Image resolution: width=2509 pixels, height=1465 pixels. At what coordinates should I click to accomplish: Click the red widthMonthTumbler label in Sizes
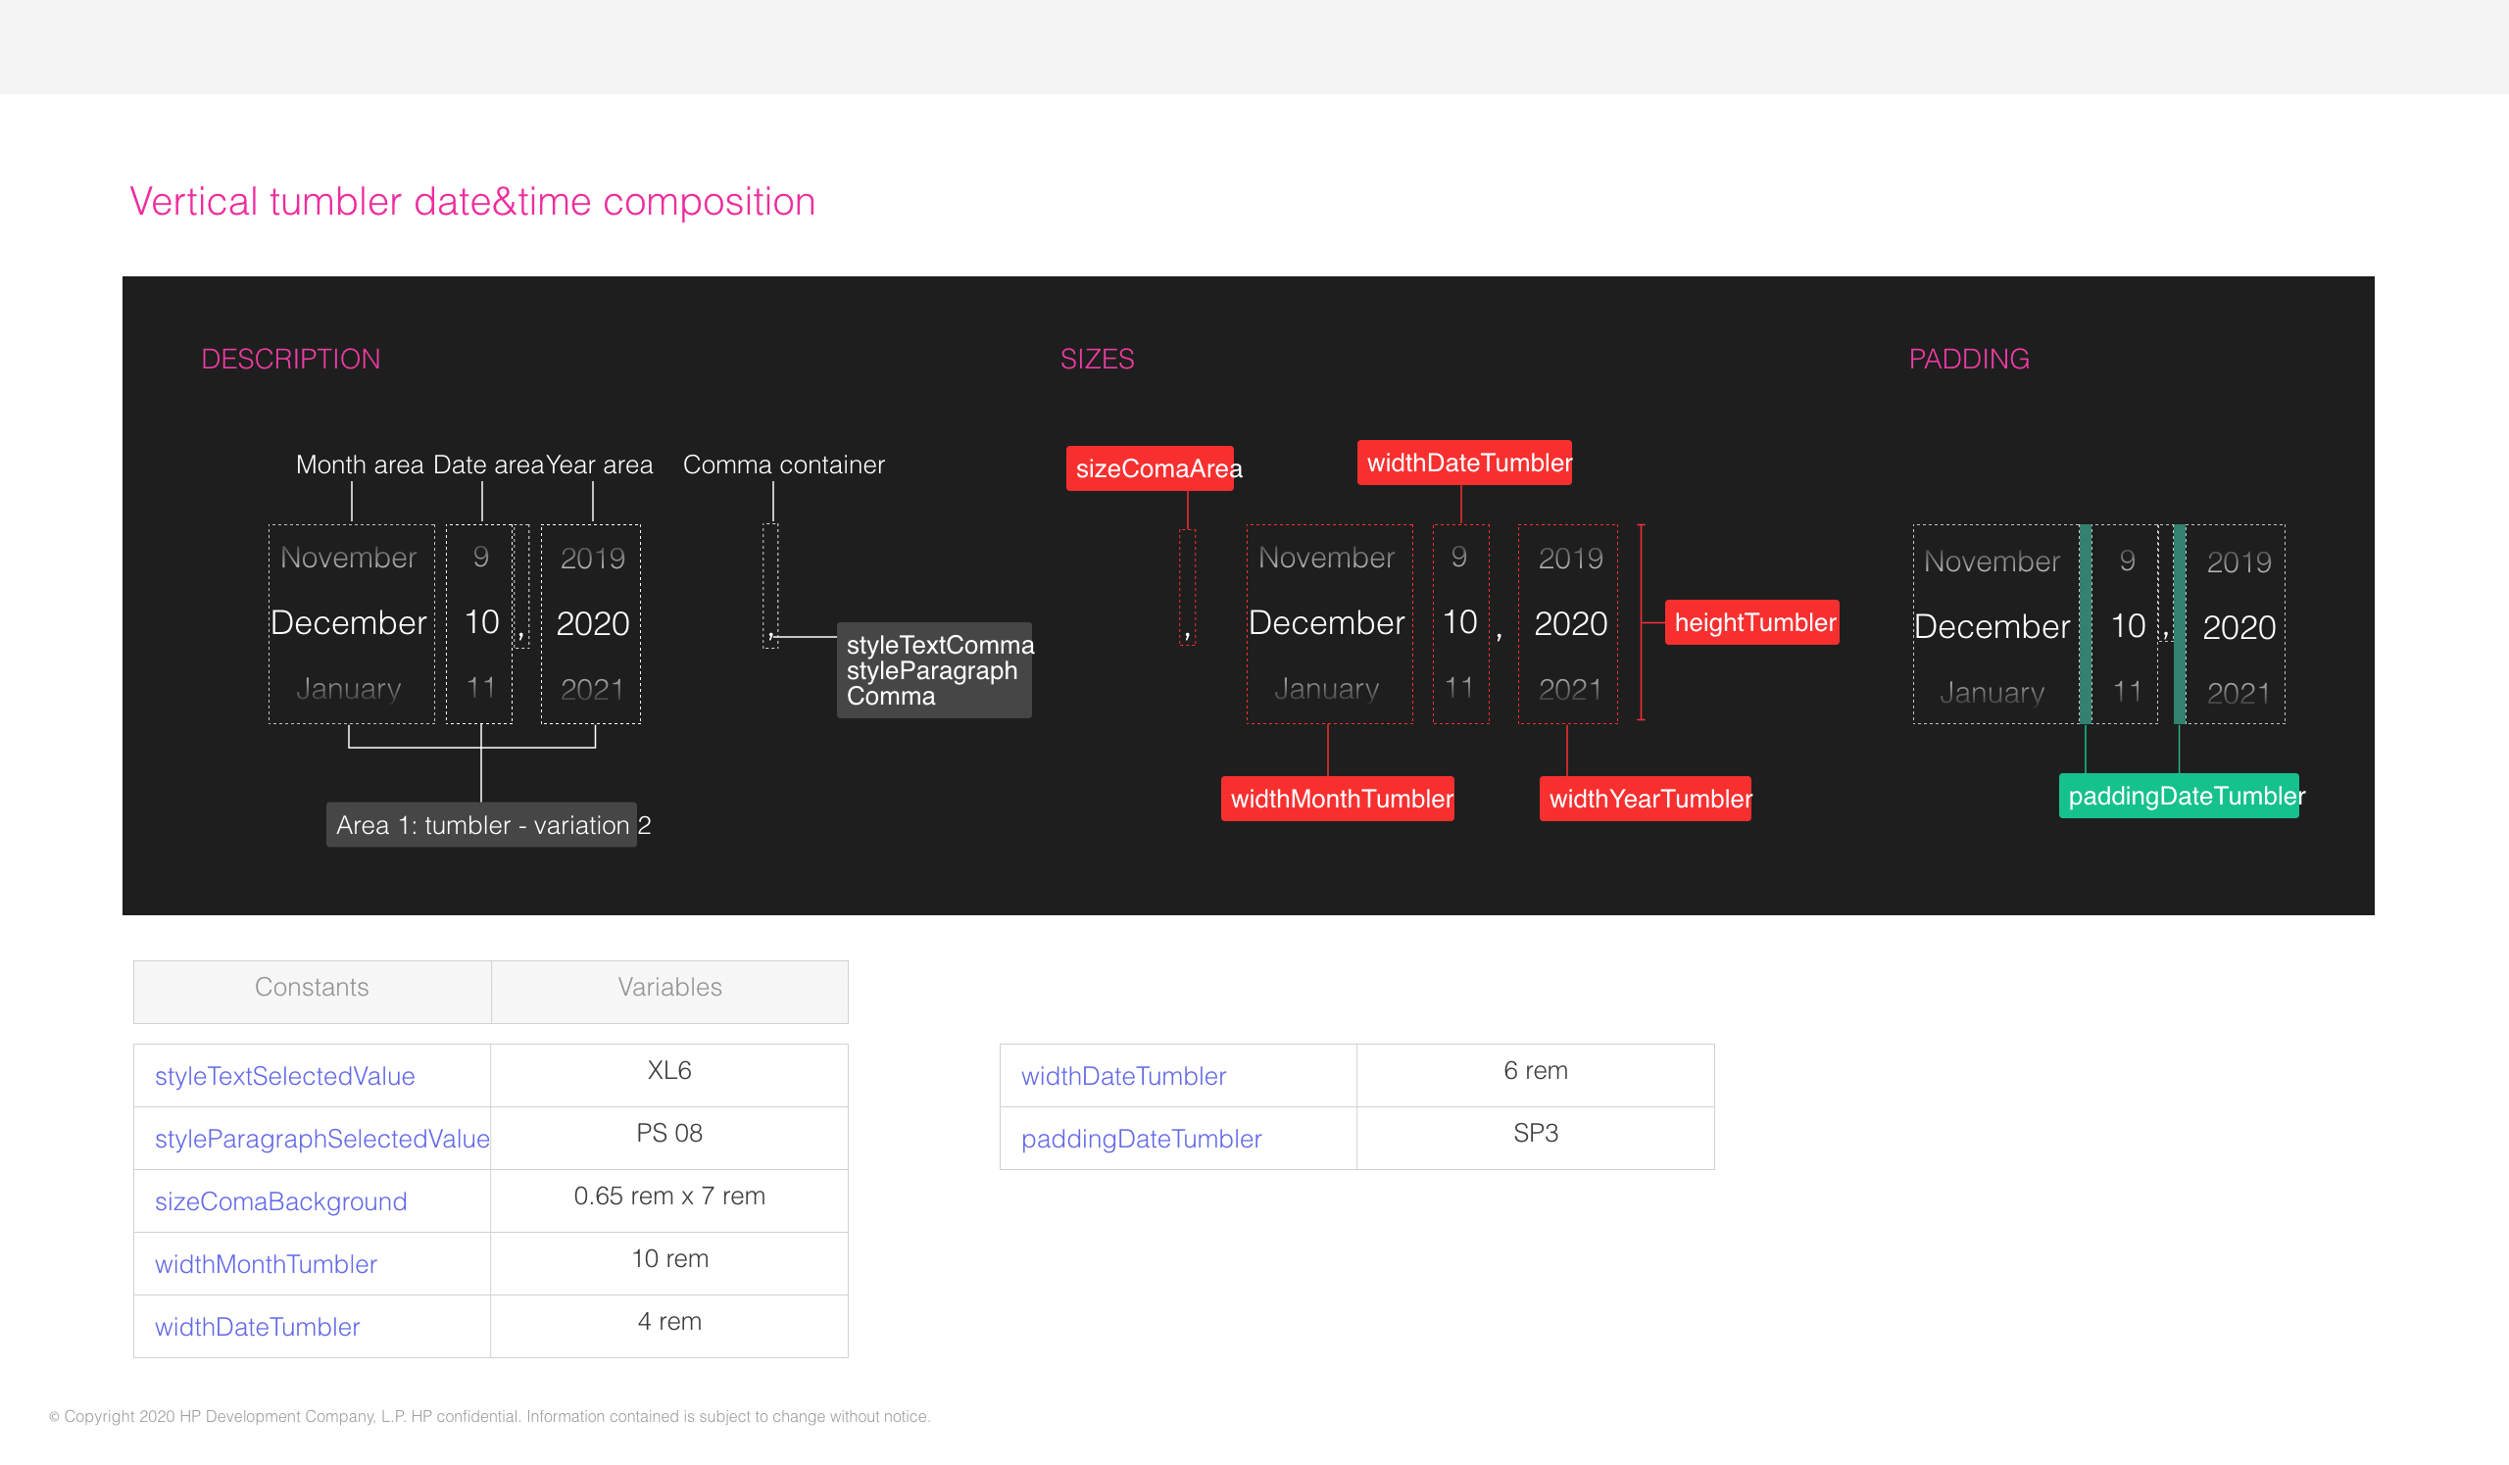[x=1338, y=799]
